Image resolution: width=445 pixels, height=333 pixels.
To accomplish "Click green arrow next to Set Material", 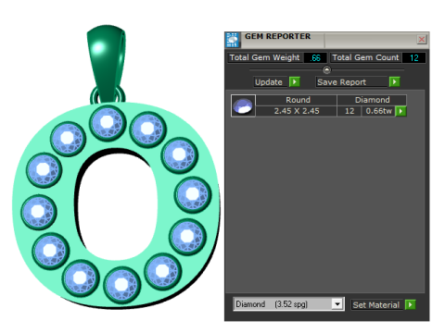I will (410, 304).
